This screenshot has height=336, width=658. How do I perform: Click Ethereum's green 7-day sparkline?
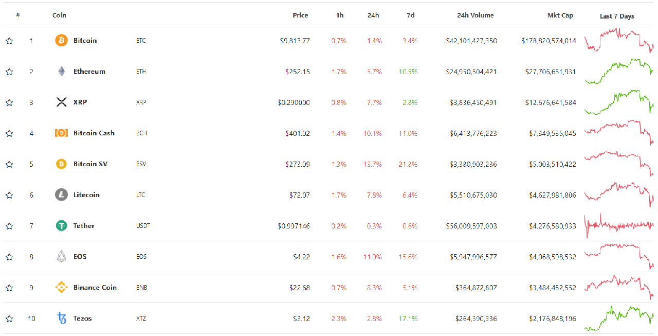pos(619,72)
